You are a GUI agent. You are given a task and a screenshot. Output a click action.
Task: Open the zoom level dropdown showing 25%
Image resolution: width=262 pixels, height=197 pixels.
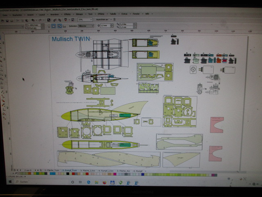[85, 19]
